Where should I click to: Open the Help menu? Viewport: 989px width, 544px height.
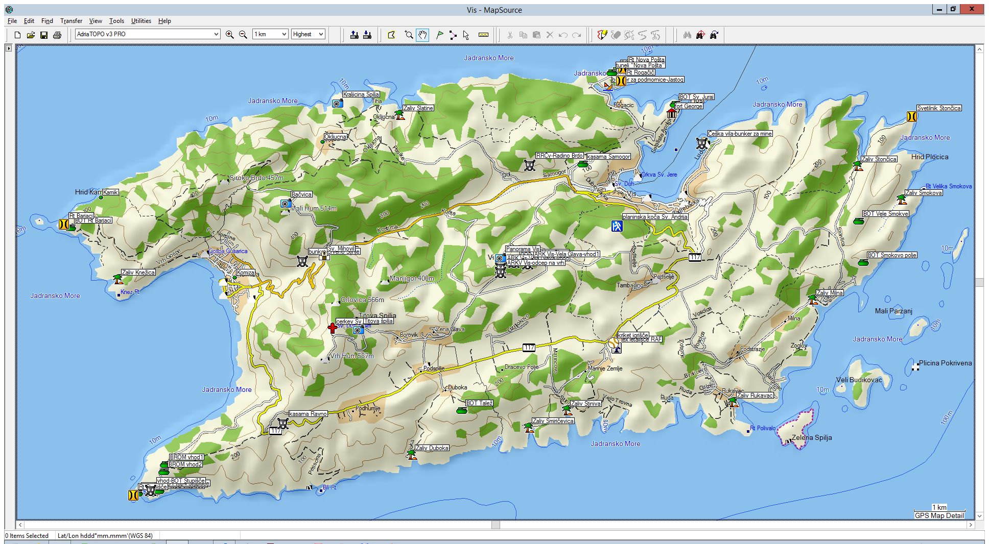pos(164,21)
